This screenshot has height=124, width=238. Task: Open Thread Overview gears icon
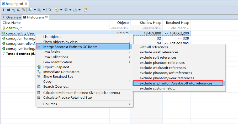(23, 10)
